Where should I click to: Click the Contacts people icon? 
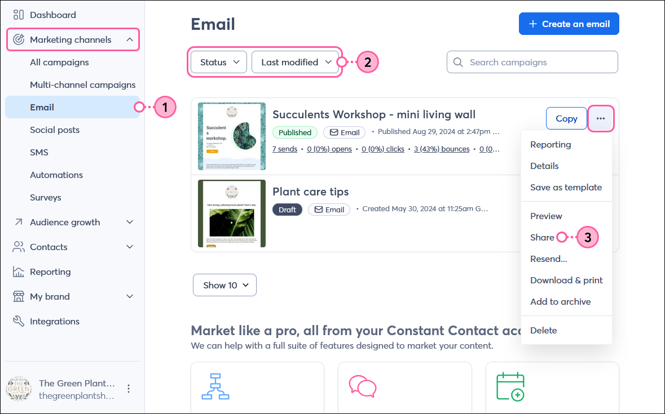(x=18, y=247)
